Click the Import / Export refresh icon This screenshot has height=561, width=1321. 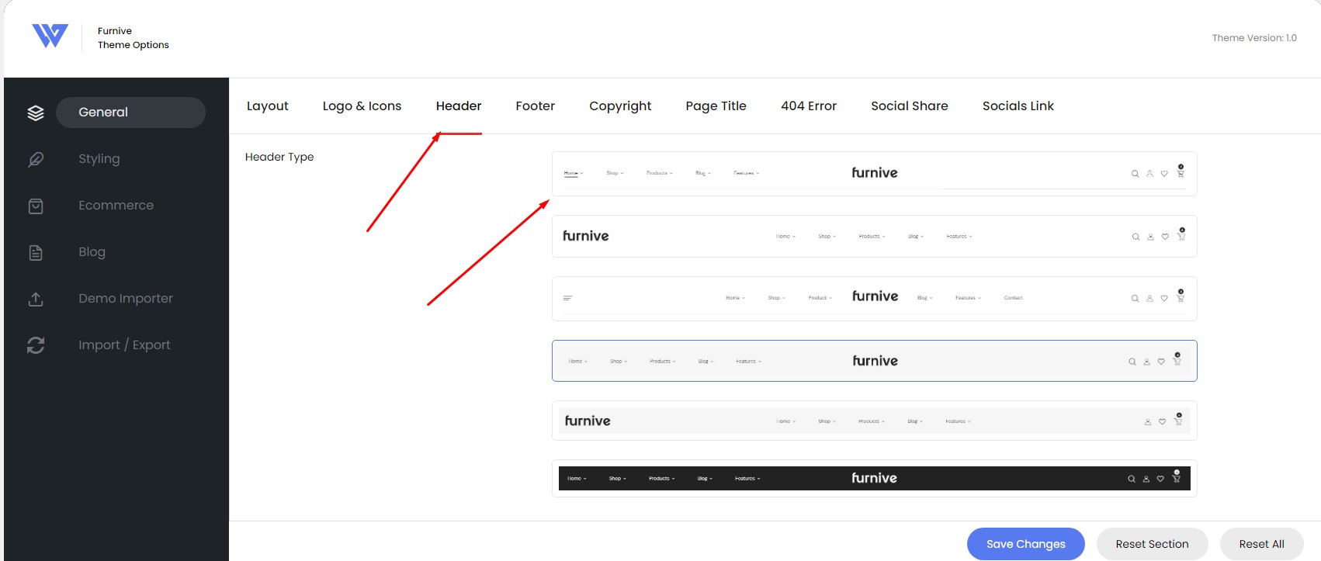(x=36, y=345)
